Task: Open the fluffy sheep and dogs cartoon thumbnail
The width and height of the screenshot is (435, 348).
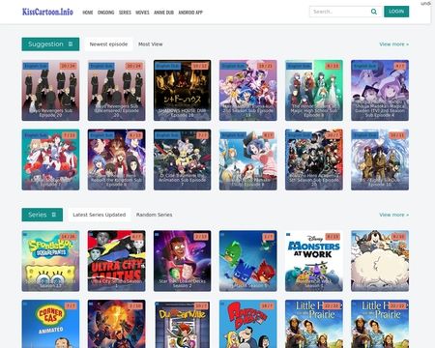Action: click(x=380, y=261)
